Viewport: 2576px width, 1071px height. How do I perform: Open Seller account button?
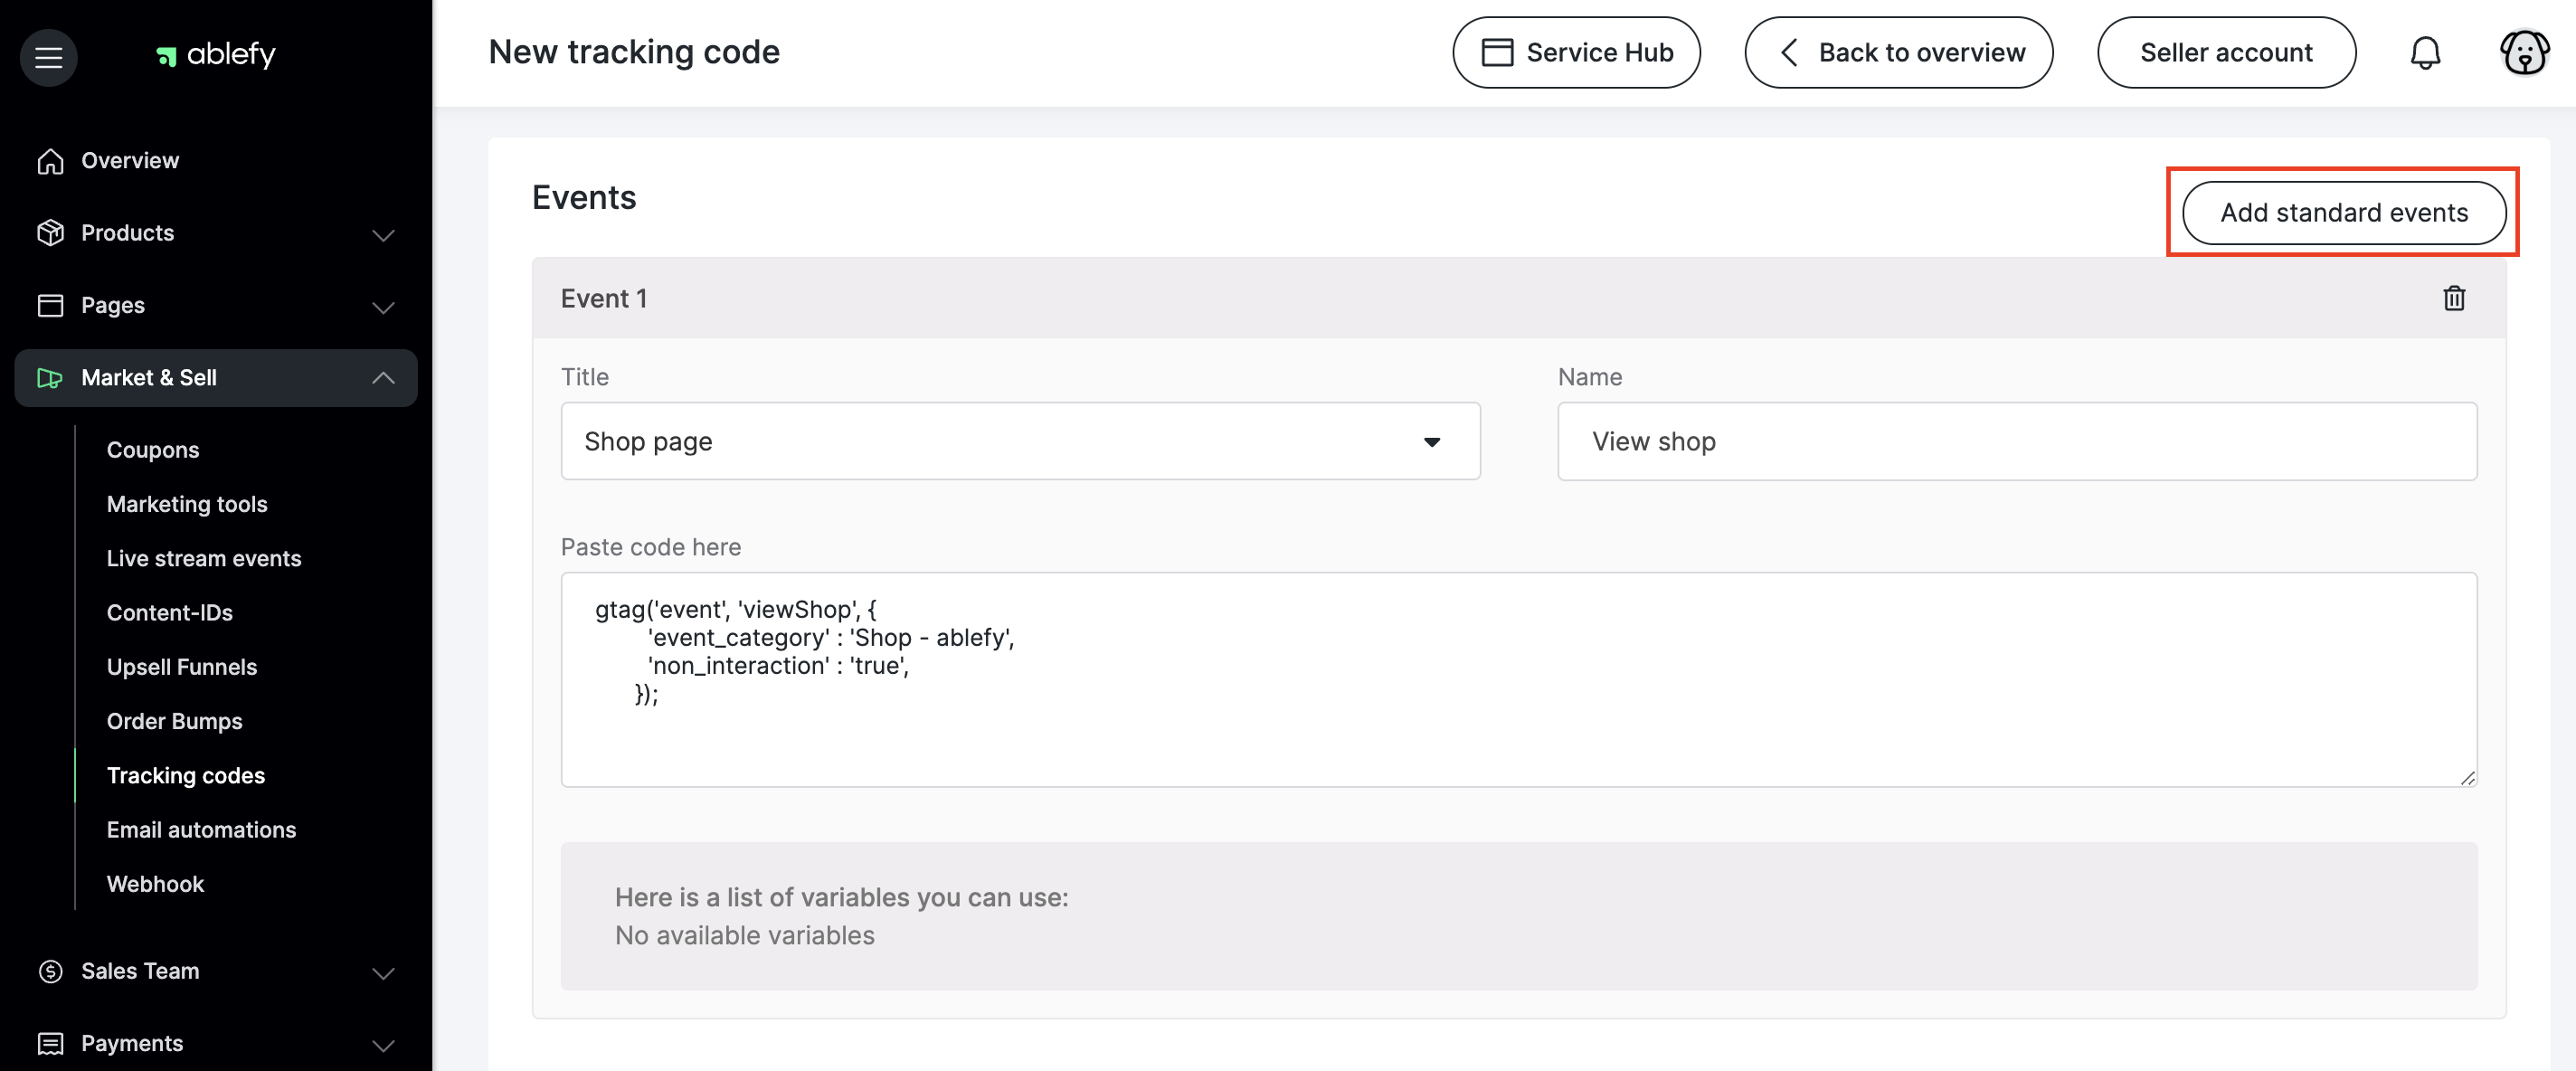pos(2226,52)
